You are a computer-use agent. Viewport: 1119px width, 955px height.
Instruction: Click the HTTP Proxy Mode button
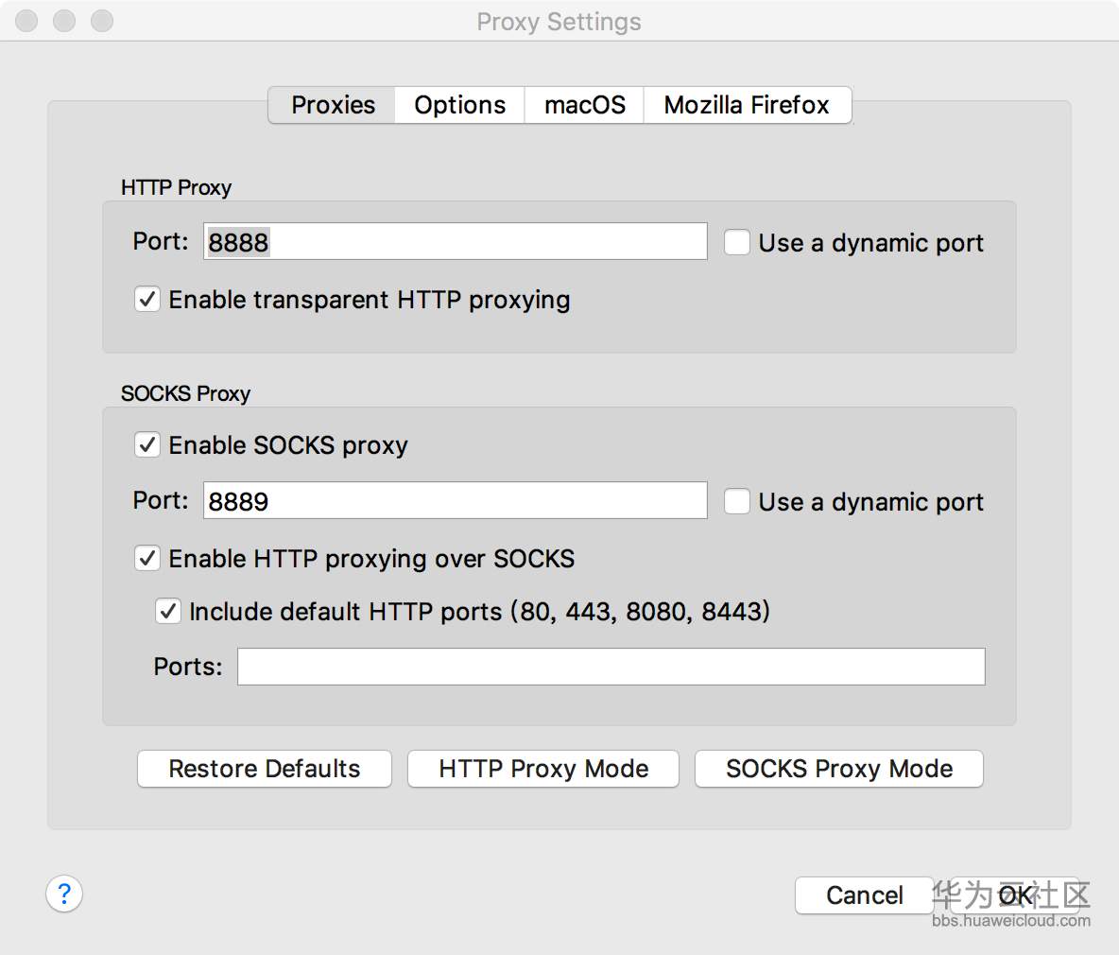pyautogui.click(x=543, y=769)
